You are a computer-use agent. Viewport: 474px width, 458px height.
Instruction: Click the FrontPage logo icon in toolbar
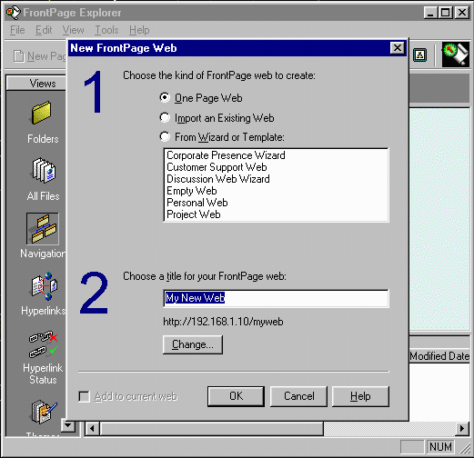click(x=456, y=55)
